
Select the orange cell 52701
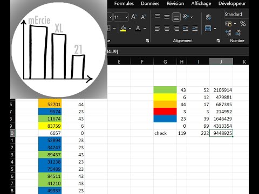tap(50, 105)
